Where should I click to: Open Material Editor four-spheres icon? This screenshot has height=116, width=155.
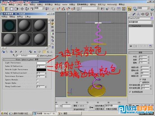[x=129, y=9]
